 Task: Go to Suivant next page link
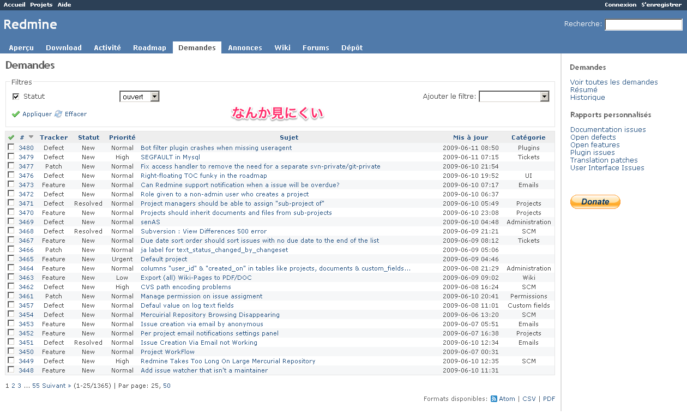click(57, 386)
